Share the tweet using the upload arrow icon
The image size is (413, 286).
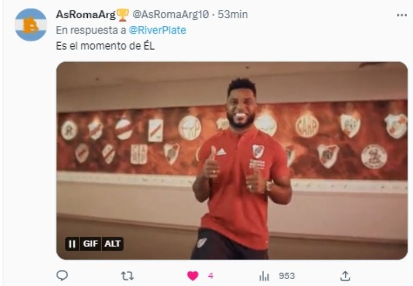pyautogui.click(x=345, y=276)
